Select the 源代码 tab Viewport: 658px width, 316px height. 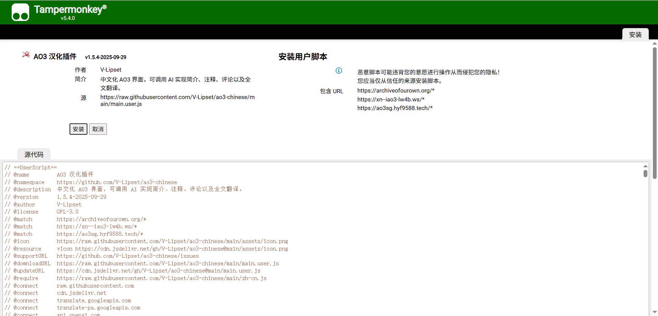(34, 155)
